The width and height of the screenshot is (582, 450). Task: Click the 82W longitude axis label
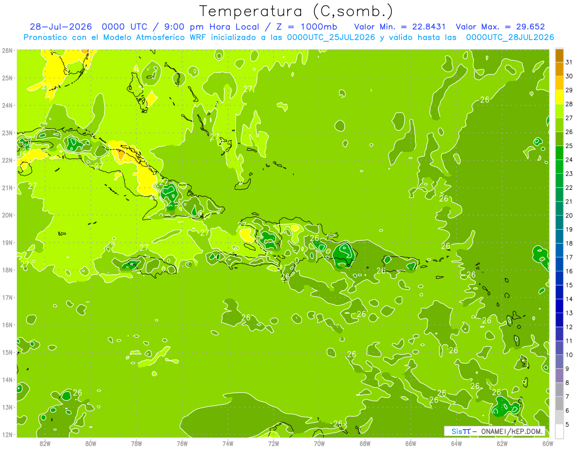pyautogui.click(x=45, y=443)
